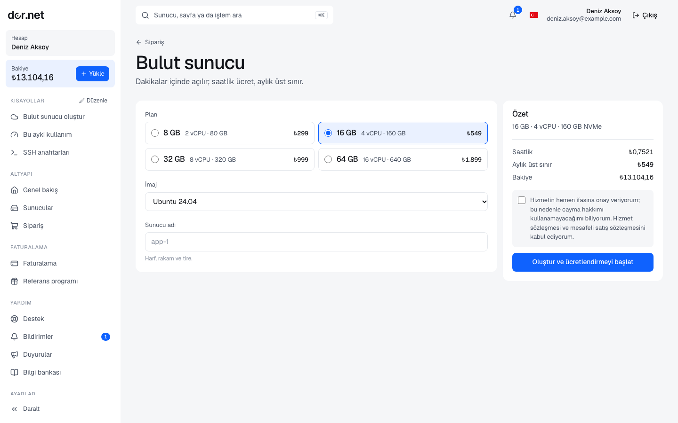Click the shopping cart icon beside Sipariş
This screenshot has width=678, height=423.
[15, 226]
